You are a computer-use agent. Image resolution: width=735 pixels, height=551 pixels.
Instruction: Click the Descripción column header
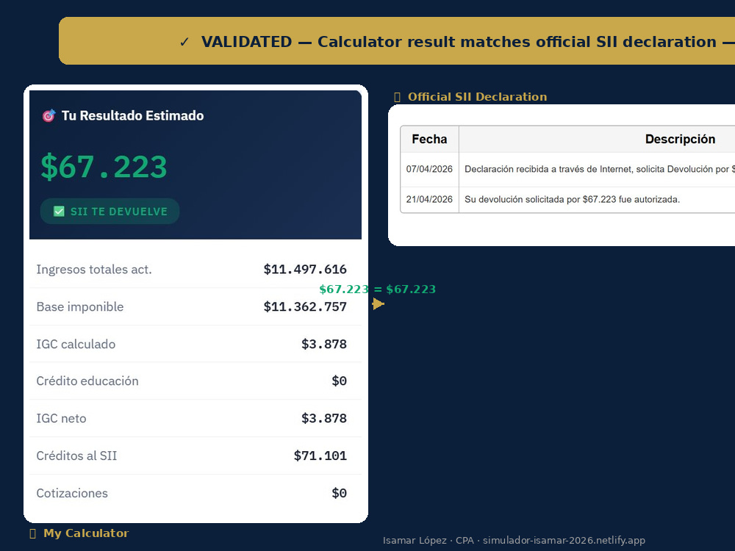(x=680, y=139)
